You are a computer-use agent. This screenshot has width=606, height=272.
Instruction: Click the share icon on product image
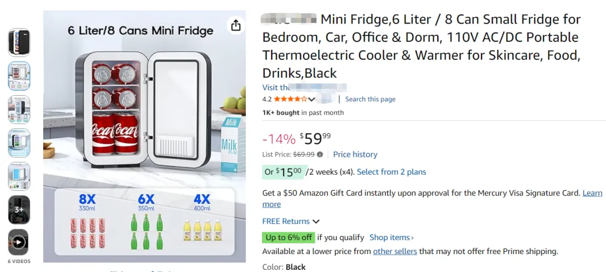(236, 25)
